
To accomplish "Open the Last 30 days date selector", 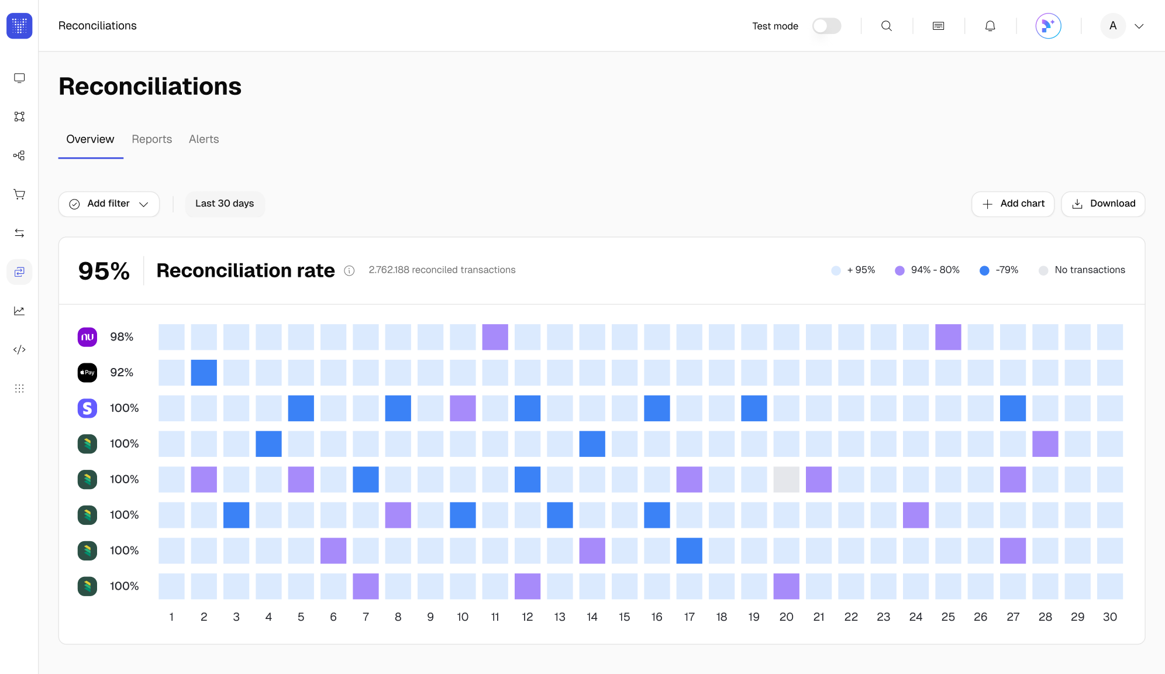I will [225, 204].
